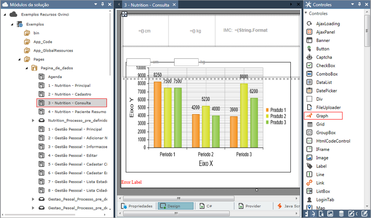Image resolution: width=371 pixels, height=218 pixels.
Task: Expand the Nutrition_Processo_pre_definido node
Action: [33, 120]
